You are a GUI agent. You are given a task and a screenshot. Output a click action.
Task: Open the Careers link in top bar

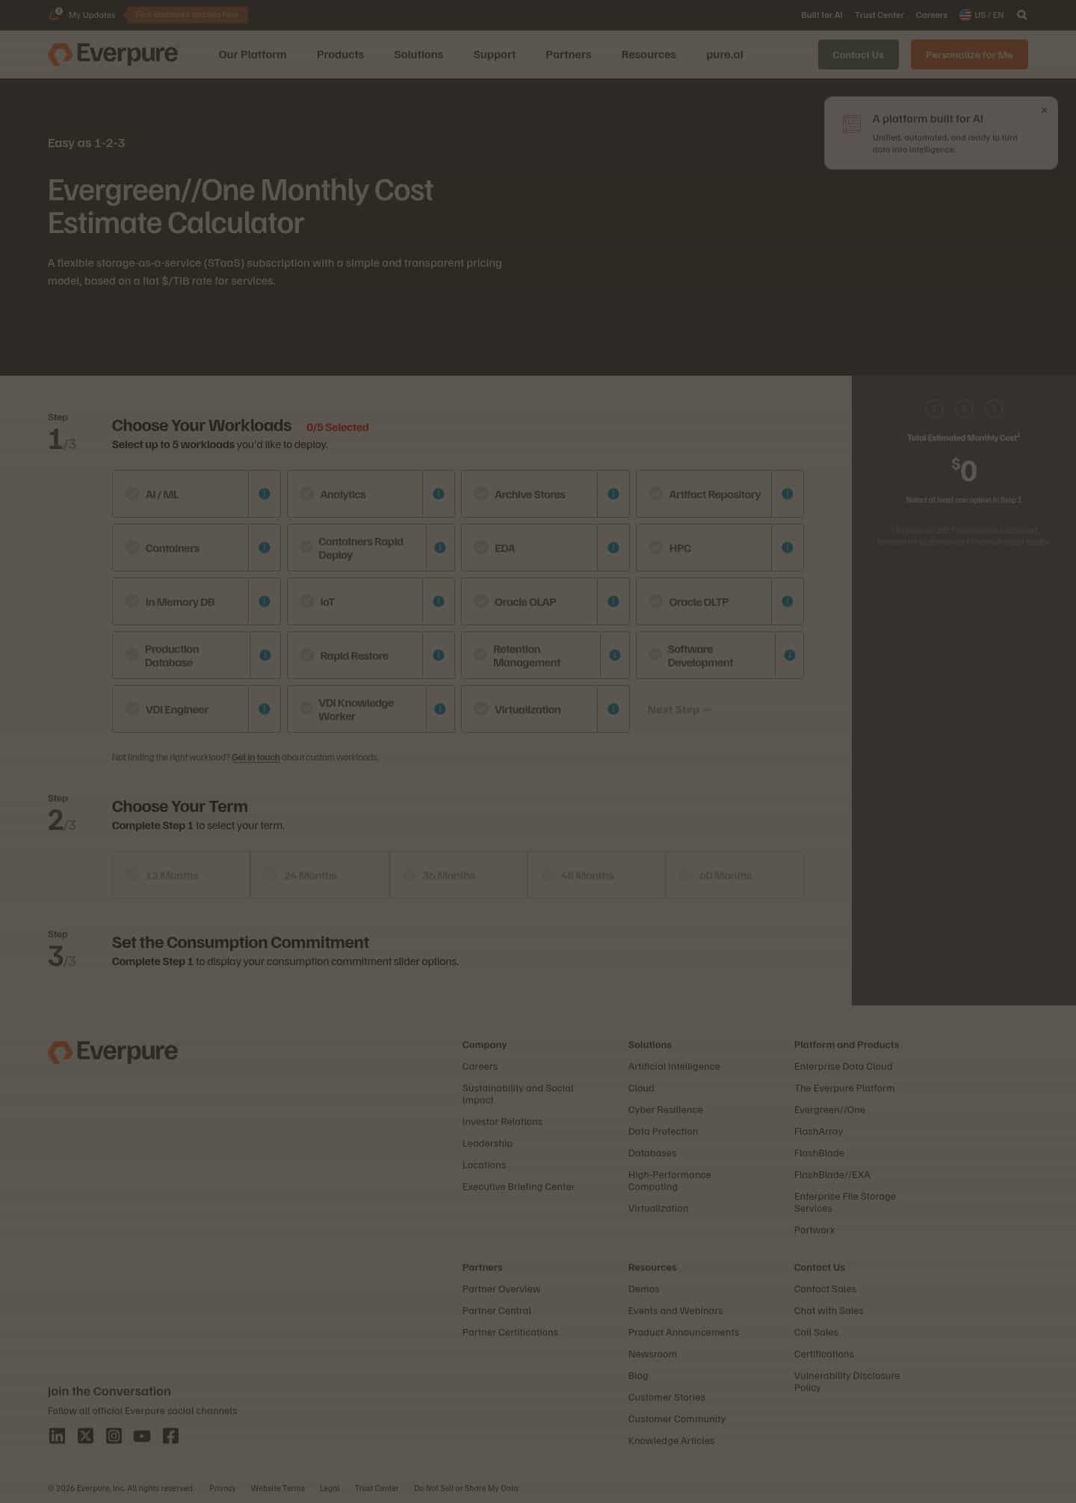[x=931, y=15]
